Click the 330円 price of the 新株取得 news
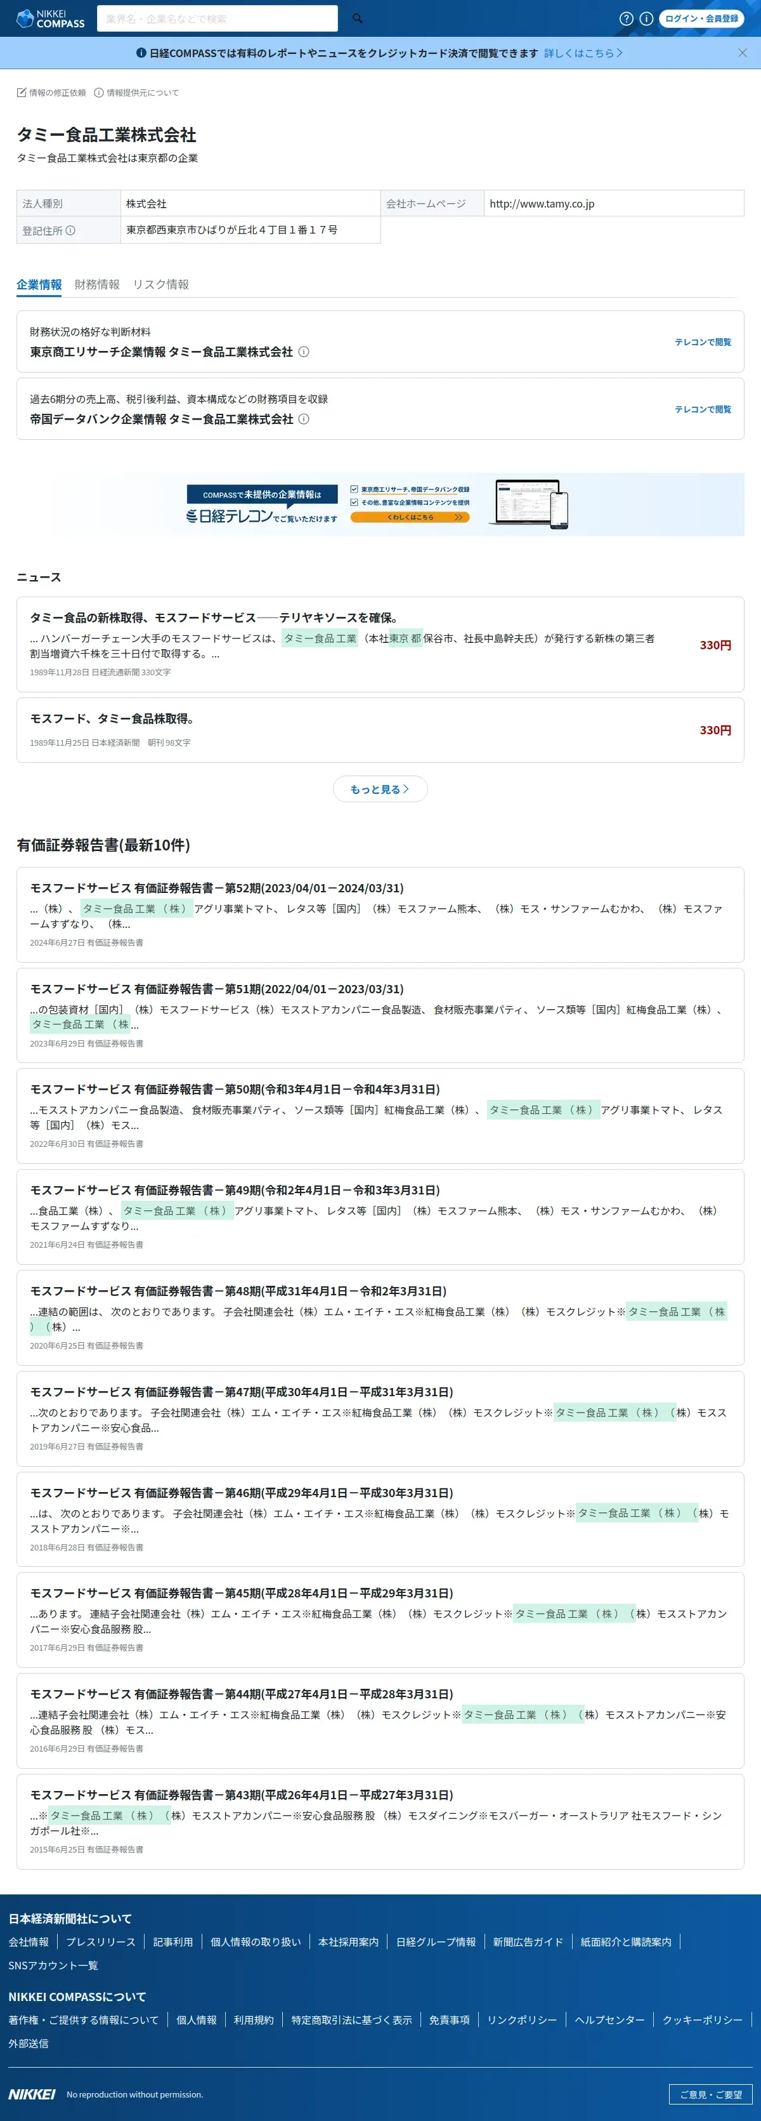 [x=715, y=645]
